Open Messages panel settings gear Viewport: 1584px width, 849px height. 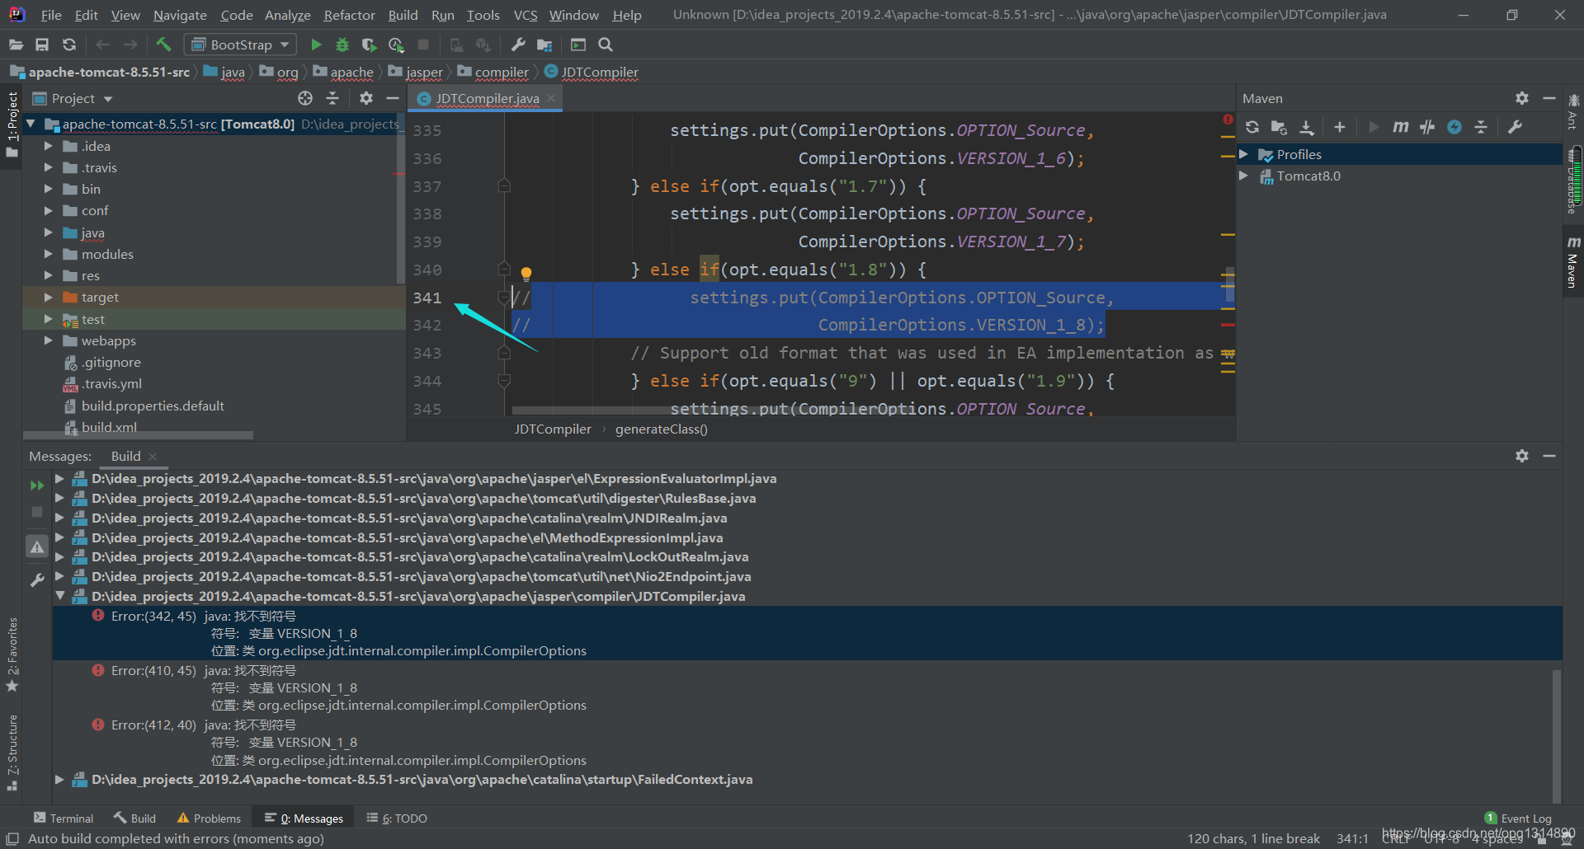(1522, 456)
